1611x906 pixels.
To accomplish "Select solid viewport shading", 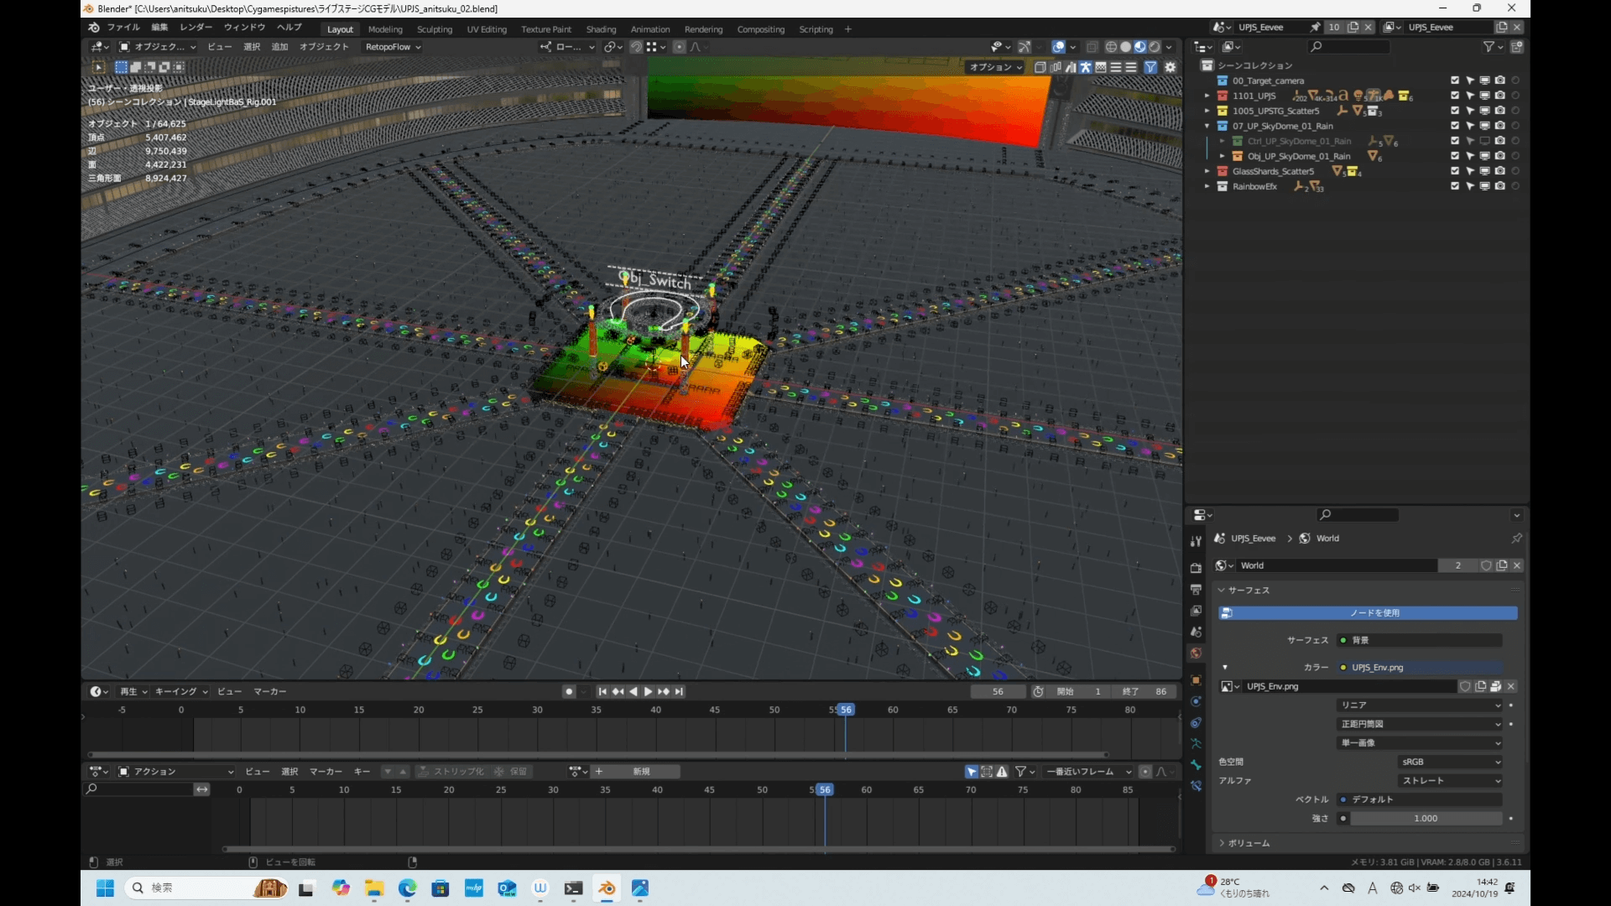I will tap(1125, 47).
